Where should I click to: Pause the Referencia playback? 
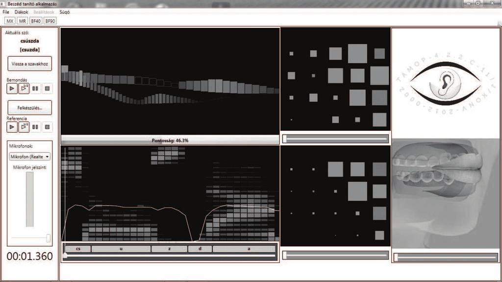[x=35, y=127]
